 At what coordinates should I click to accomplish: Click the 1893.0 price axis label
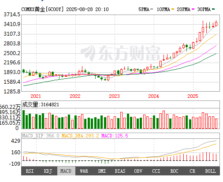coord(12,72)
